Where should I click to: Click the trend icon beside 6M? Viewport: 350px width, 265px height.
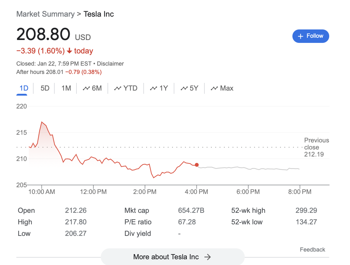point(86,88)
